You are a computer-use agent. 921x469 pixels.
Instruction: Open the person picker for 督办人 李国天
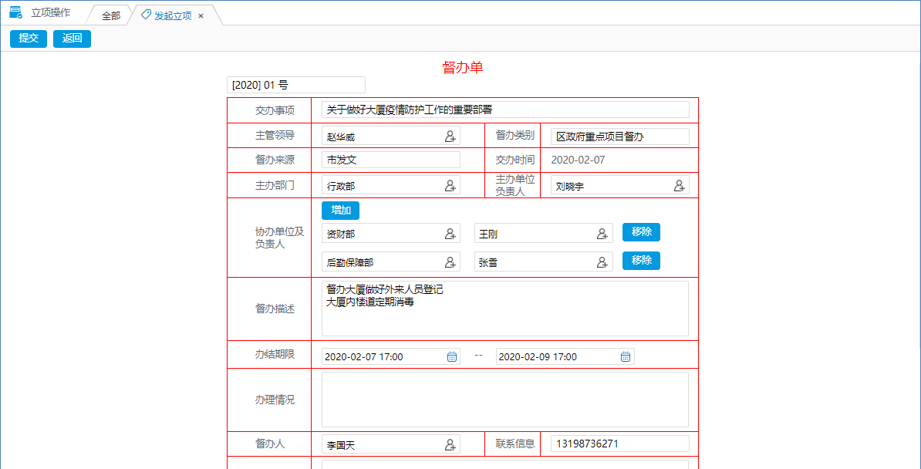coord(450,444)
